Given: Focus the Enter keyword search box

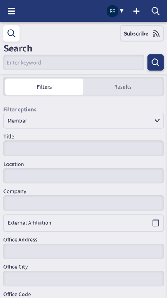Looking at the screenshot, I should point(74,63).
